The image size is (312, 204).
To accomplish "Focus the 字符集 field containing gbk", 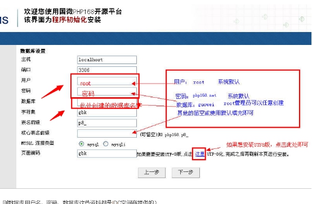I will click(x=107, y=112).
